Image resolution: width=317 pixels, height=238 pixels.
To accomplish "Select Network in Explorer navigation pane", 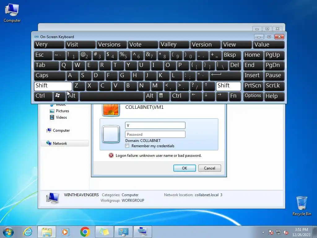I will pos(65,143).
